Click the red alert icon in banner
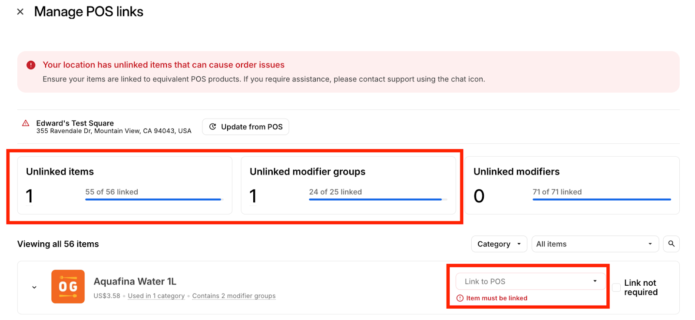 (x=31, y=65)
